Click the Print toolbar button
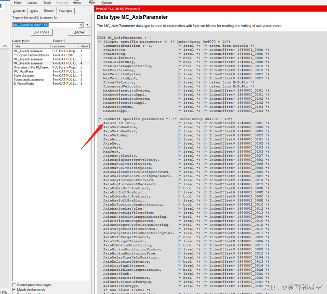The image size is (327, 294). coord(92,2)
